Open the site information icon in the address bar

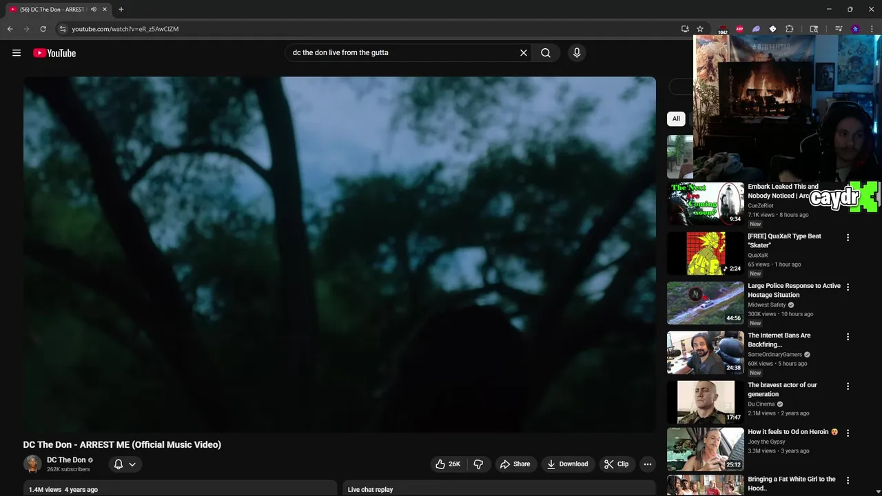63,29
